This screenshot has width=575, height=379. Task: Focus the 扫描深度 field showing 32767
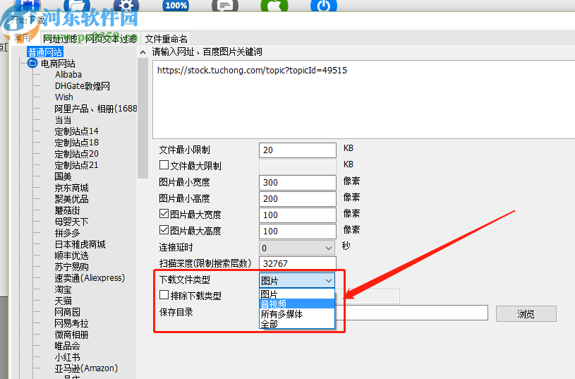pos(298,263)
